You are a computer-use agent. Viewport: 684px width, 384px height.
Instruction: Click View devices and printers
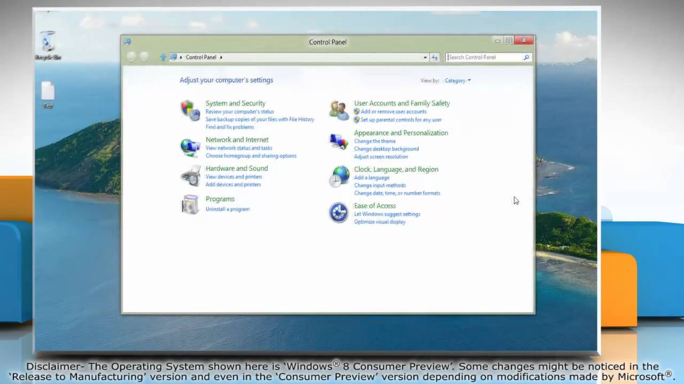coord(234,177)
